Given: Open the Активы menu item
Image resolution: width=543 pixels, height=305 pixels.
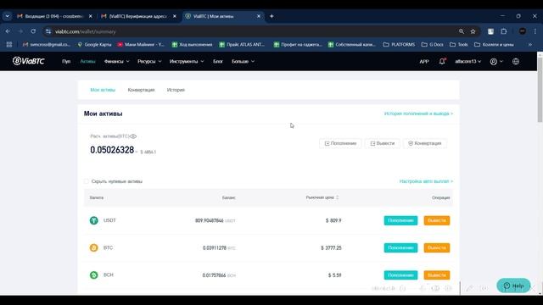Looking at the screenshot, I should pyautogui.click(x=87, y=61).
